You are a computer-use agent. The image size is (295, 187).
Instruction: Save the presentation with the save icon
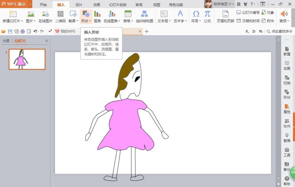tap(10, 31)
